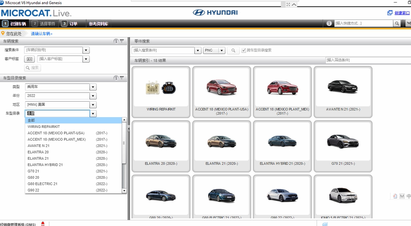Open the 客户标签 dropdown arrow
Screen dimensions: 411x226
[x=86, y=59]
